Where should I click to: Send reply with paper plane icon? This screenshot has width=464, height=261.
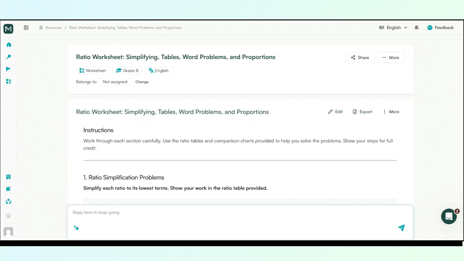pyautogui.click(x=401, y=228)
